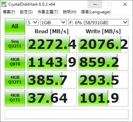Screen dimensions: 133x122
Task: Select the 4KiB Q8T8 write result 859.2
Action: coord(103,62)
